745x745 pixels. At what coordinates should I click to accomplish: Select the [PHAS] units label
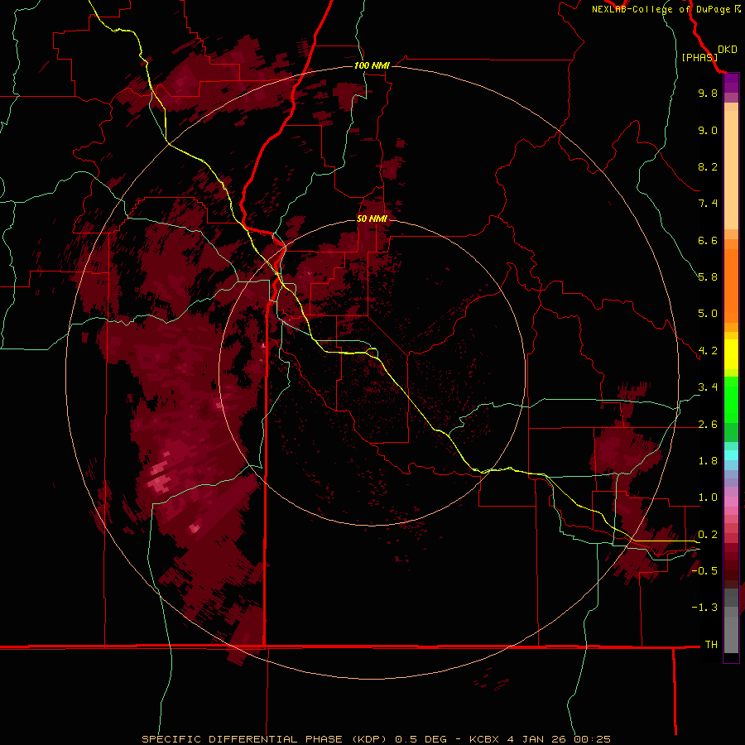coord(699,57)
